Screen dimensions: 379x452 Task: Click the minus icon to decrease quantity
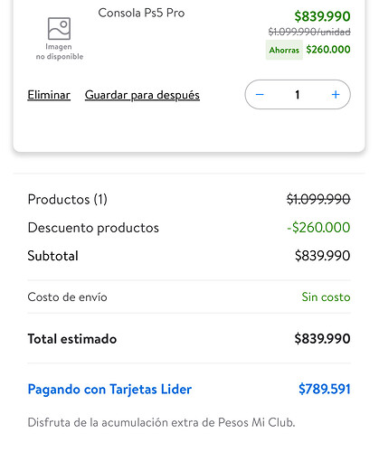[x=260, y=95]
